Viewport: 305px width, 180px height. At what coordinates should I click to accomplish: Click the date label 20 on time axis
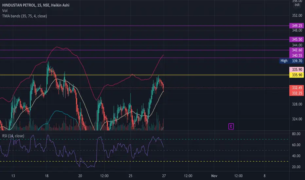coord(80,176)
